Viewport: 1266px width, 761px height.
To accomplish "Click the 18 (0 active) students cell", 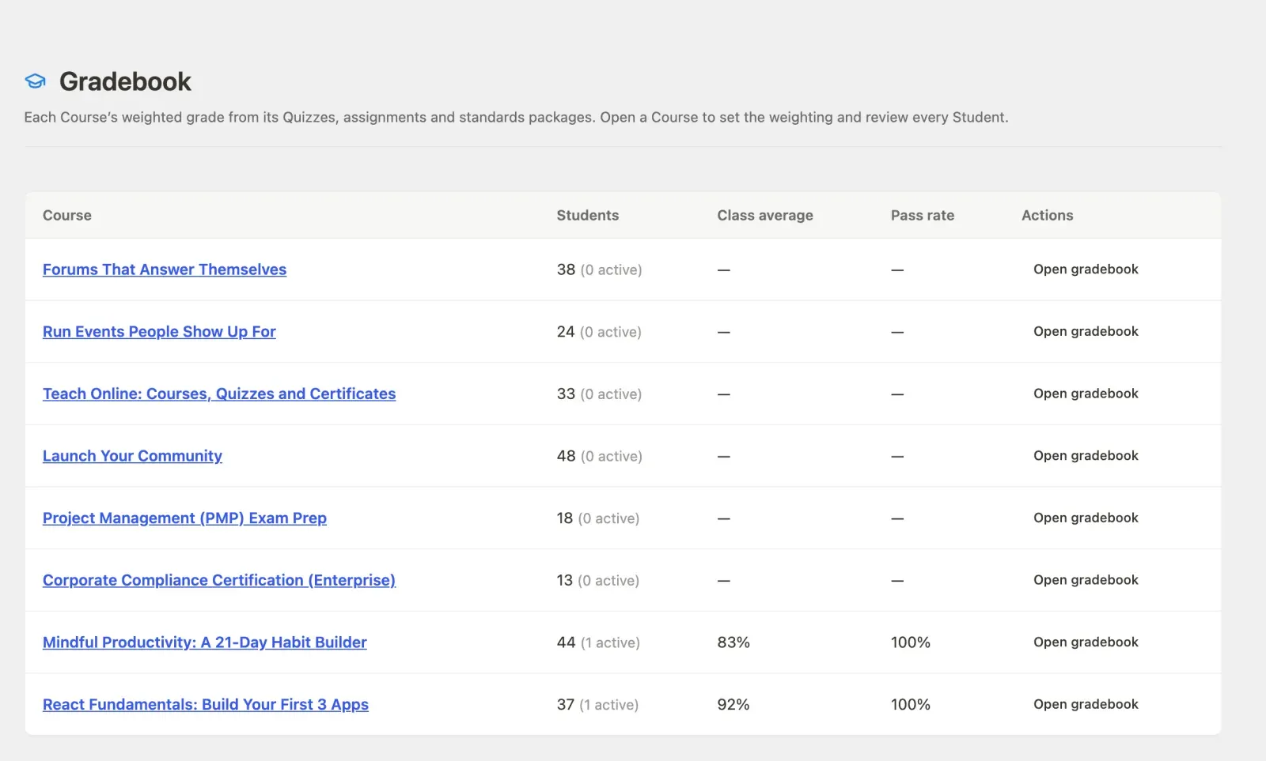I will 598,518.
